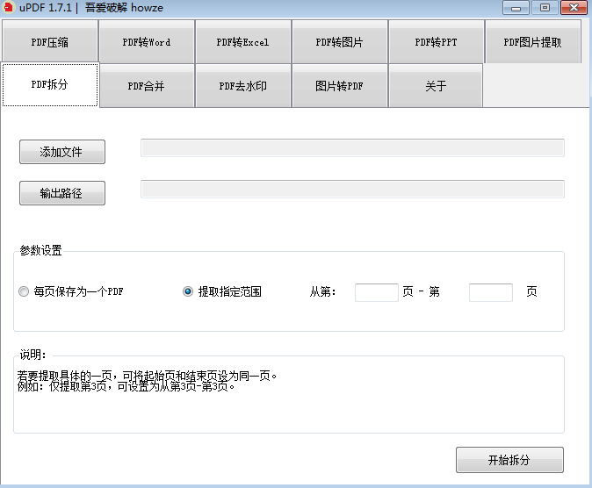Open the PDF转图片 tab
592x488 pixels.
point(339,42)
